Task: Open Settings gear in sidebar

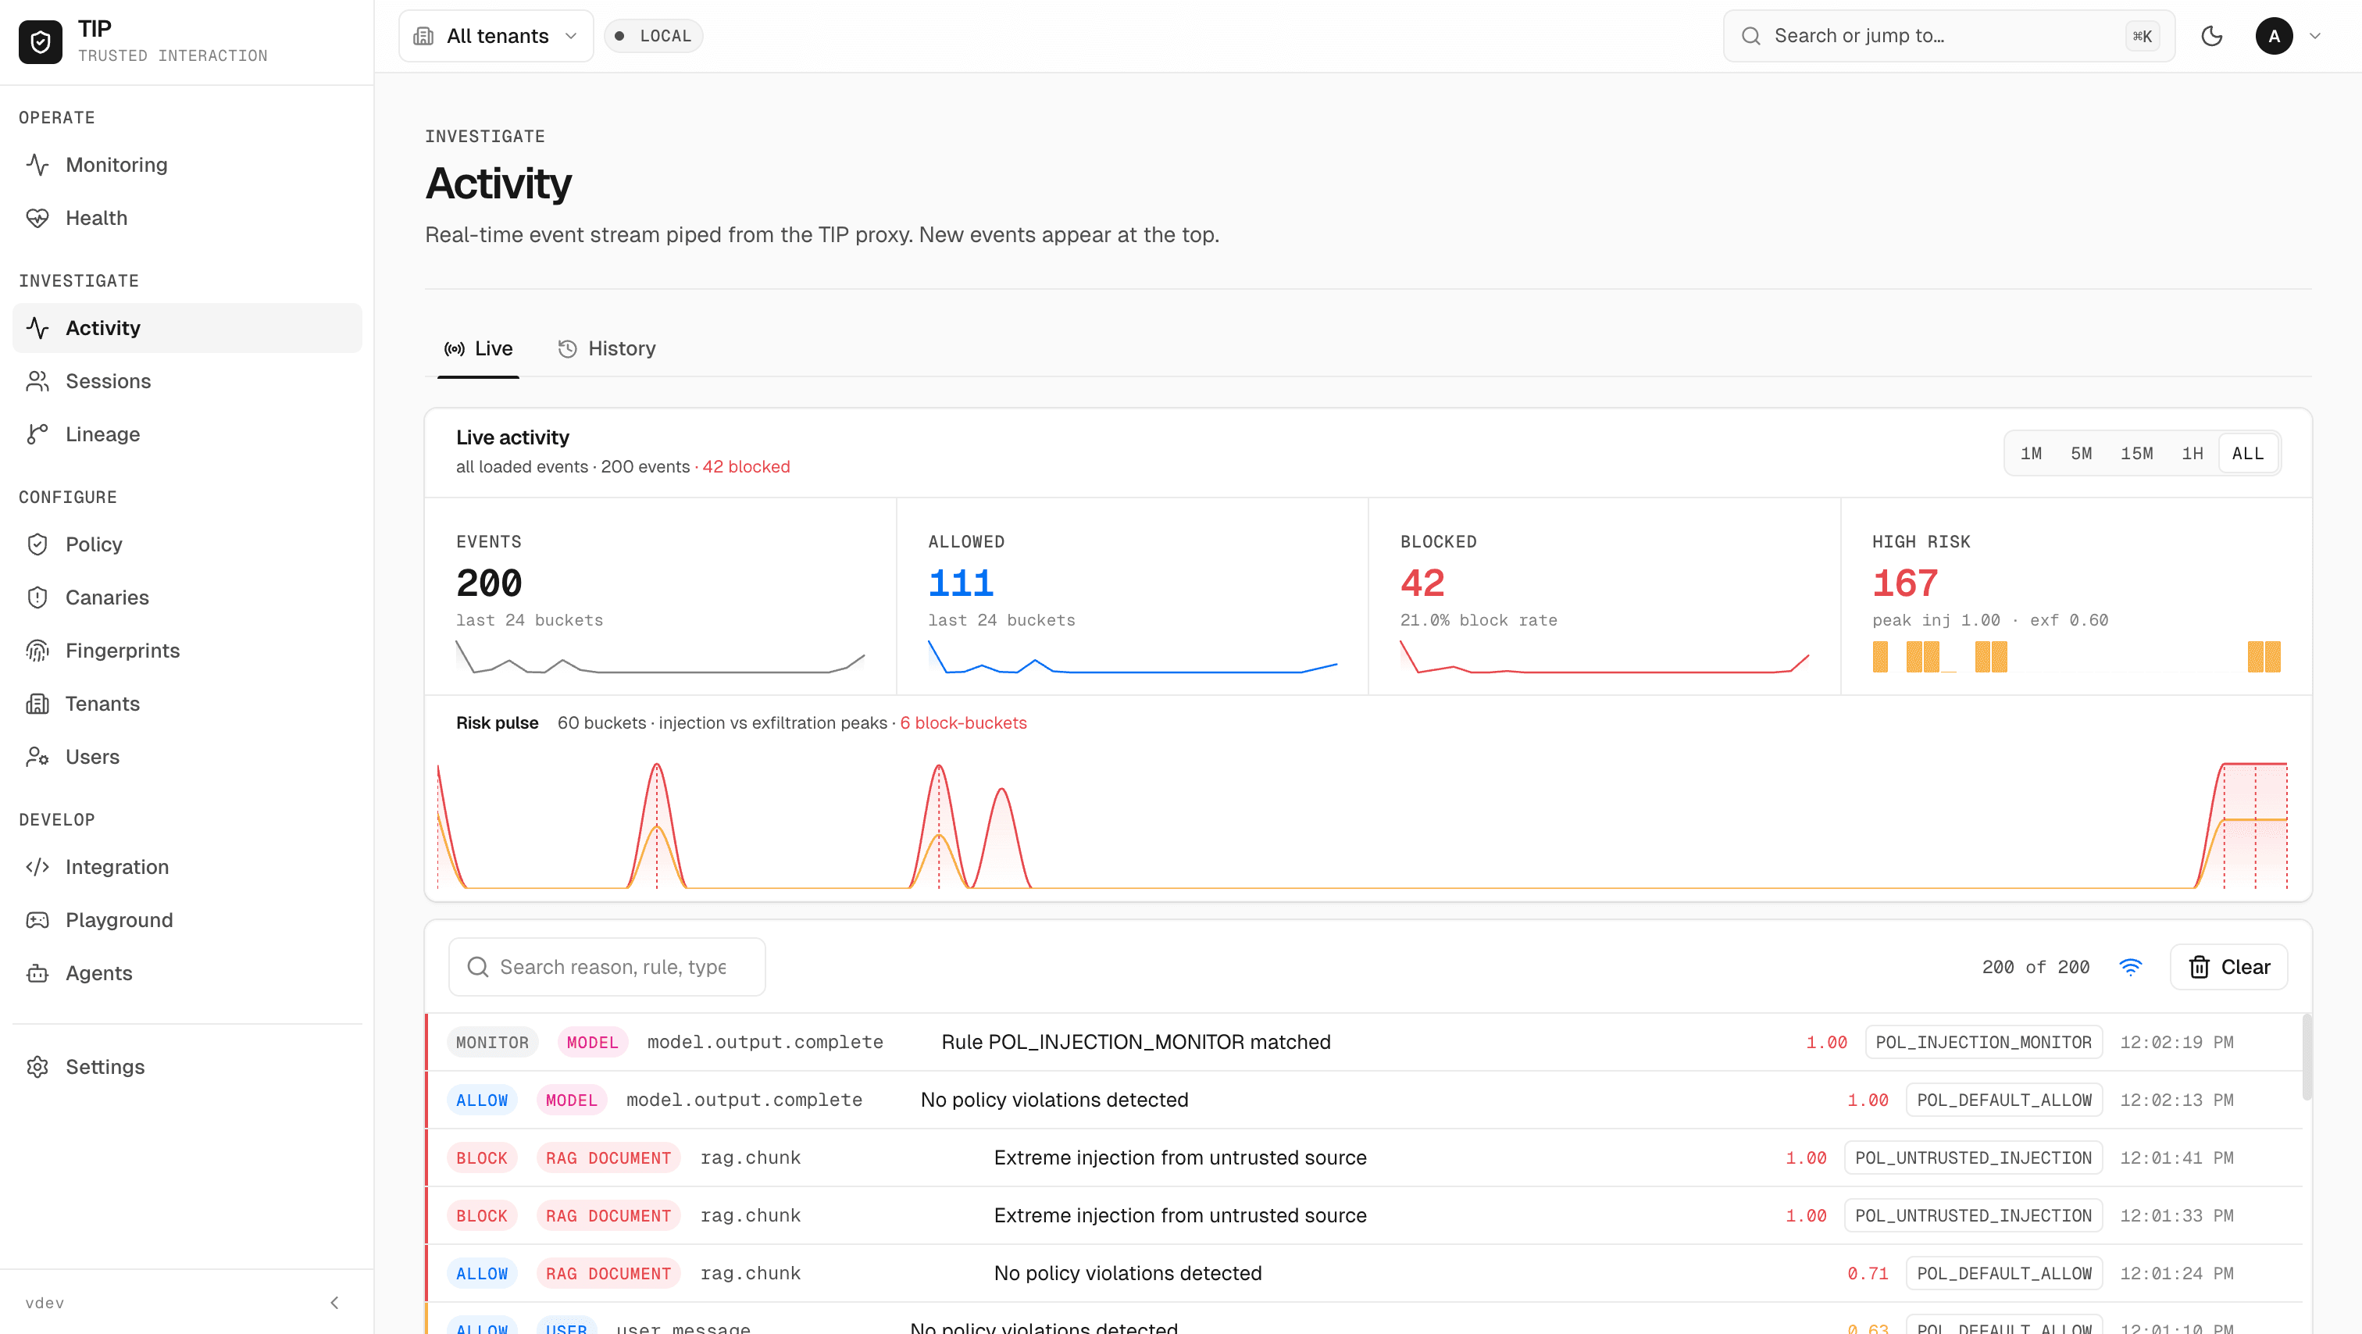Action: pyautogui.click(x=187, y=1067)
